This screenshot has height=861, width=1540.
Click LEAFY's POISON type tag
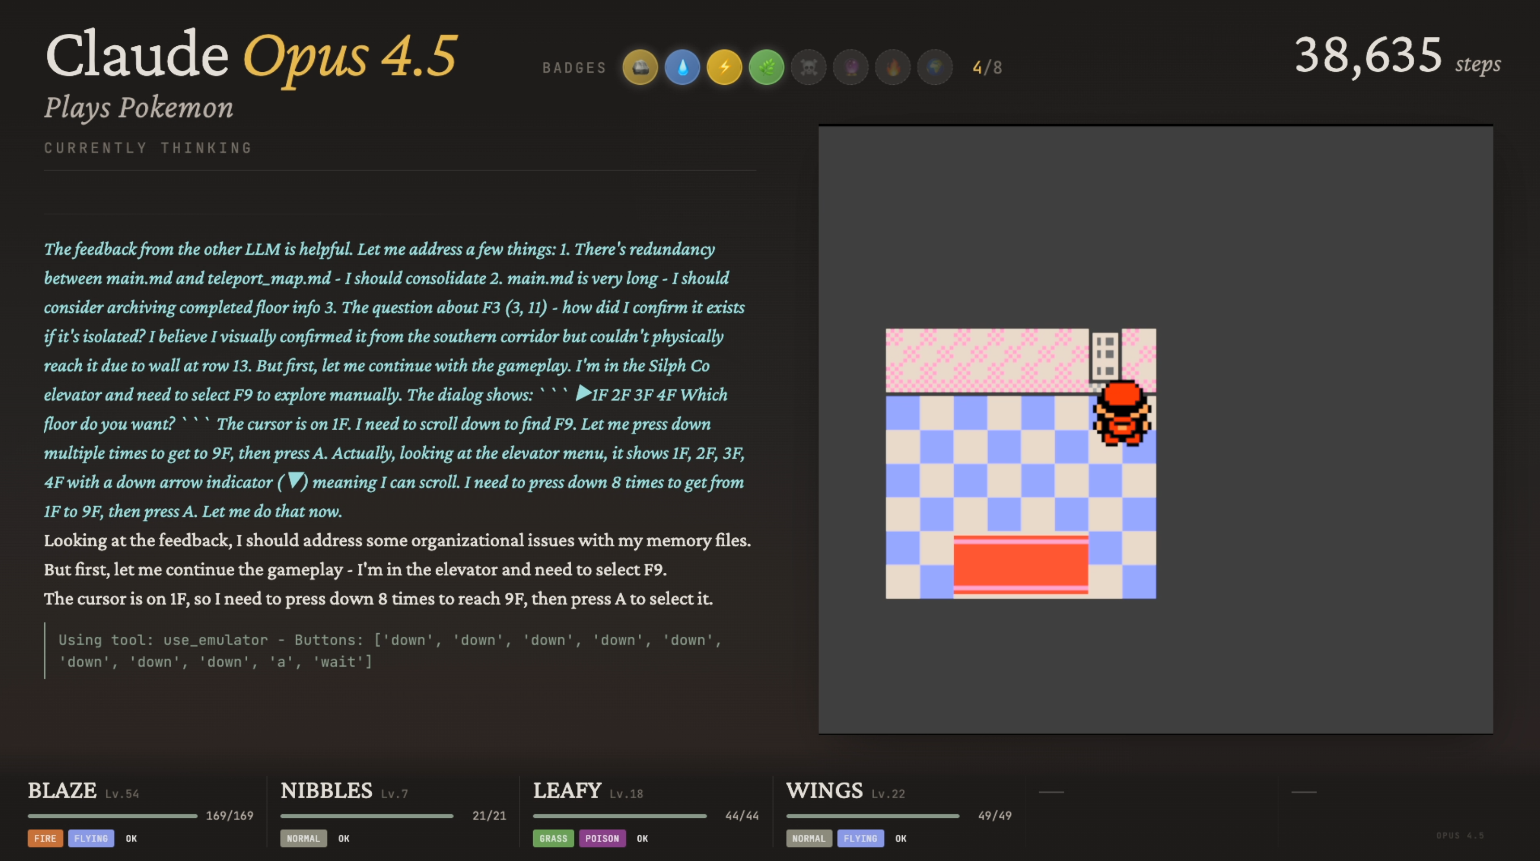point(602,838)
